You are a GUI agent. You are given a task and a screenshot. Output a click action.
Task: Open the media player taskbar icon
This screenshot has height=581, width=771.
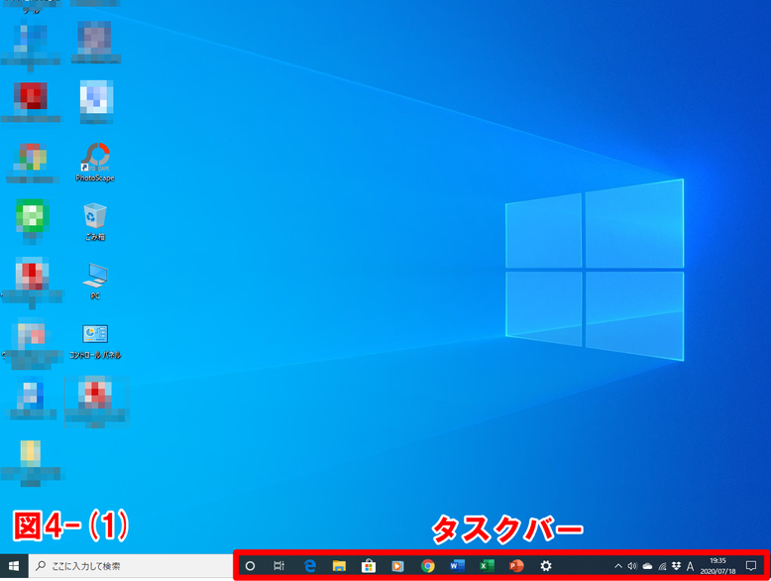(x=397, y=566)
